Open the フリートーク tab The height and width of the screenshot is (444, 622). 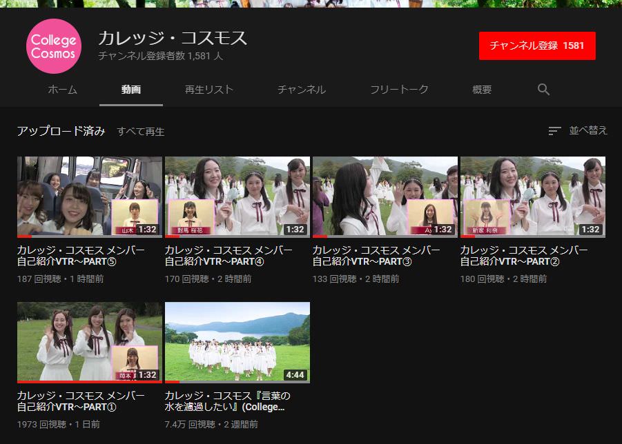(x=399, y=90)
